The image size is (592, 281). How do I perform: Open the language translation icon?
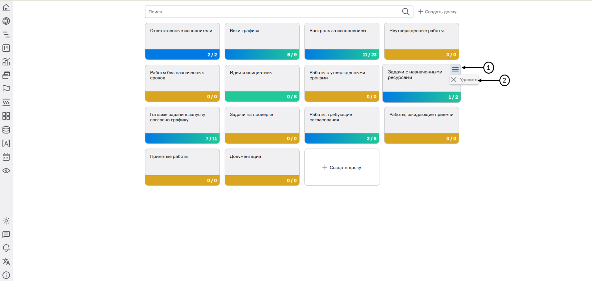pos(6,262)
